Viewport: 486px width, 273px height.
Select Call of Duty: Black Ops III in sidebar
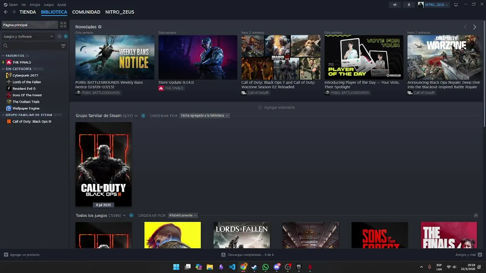[32, 122]
